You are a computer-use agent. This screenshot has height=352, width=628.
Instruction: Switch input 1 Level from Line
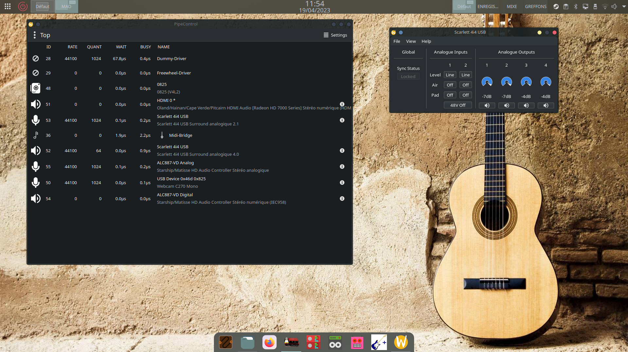(450, 75)
